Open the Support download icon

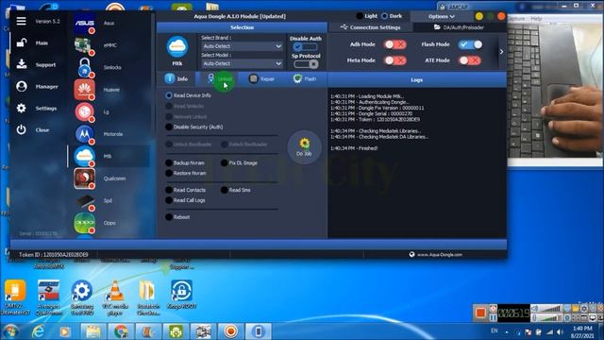pos(22,64)
